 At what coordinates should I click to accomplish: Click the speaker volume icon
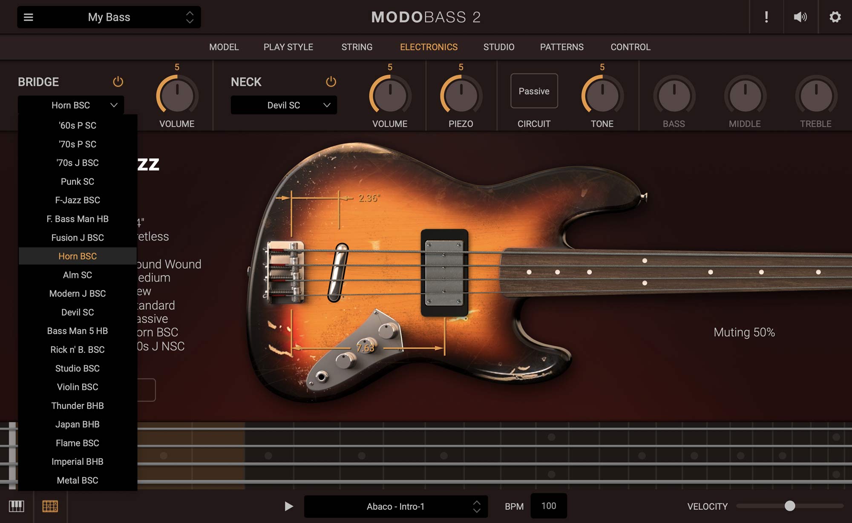tap(800, 17)
